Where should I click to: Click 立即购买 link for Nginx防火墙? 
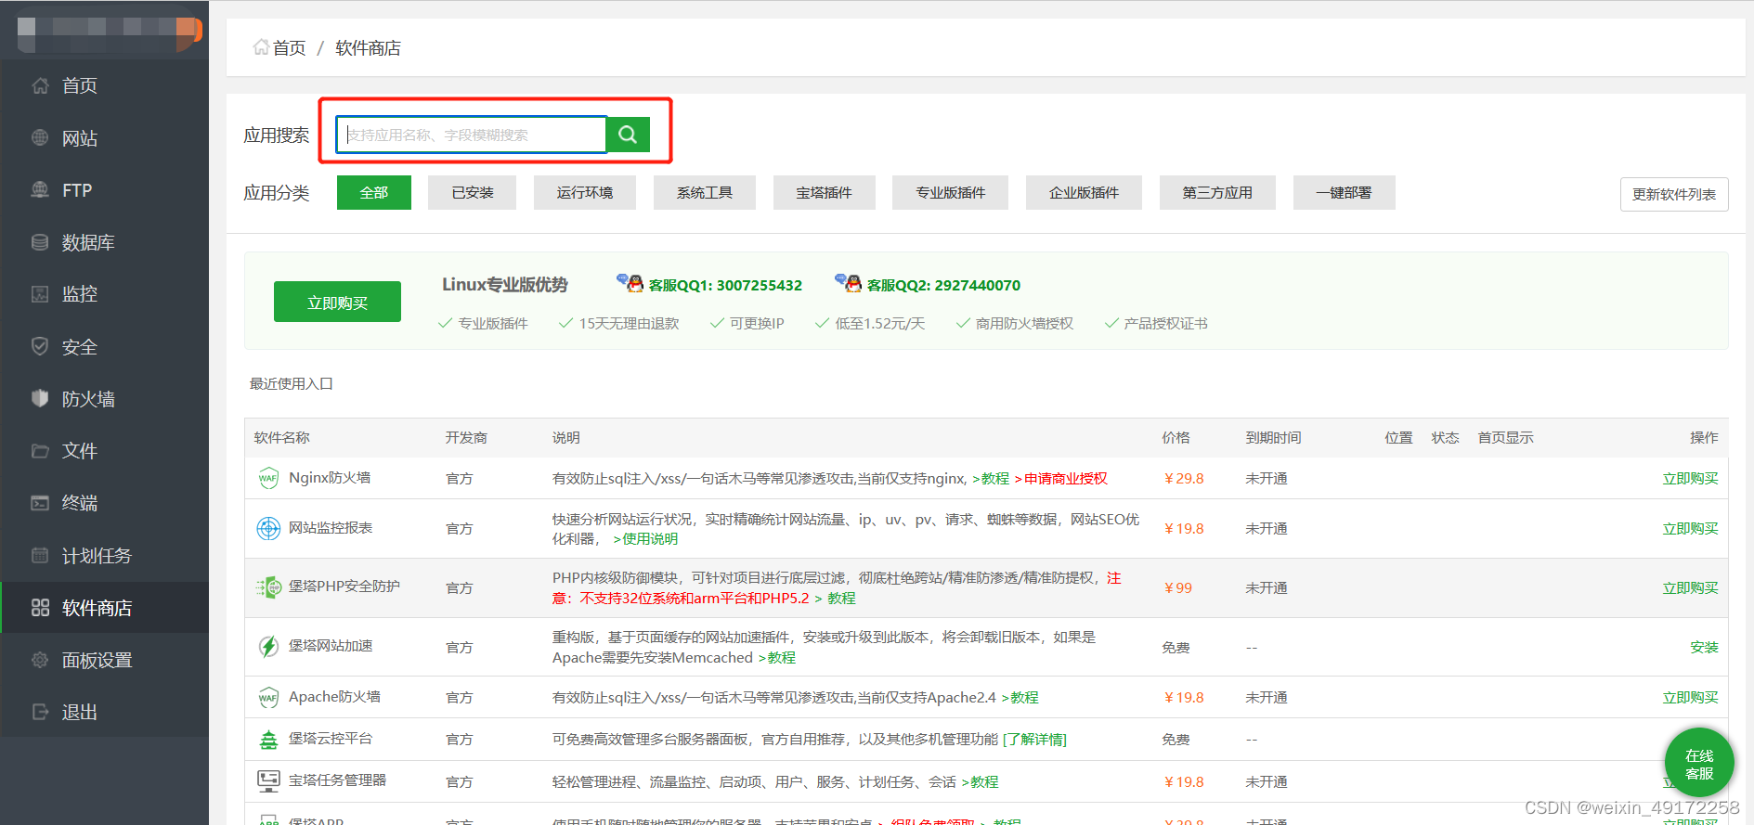tap(1690, 479)
